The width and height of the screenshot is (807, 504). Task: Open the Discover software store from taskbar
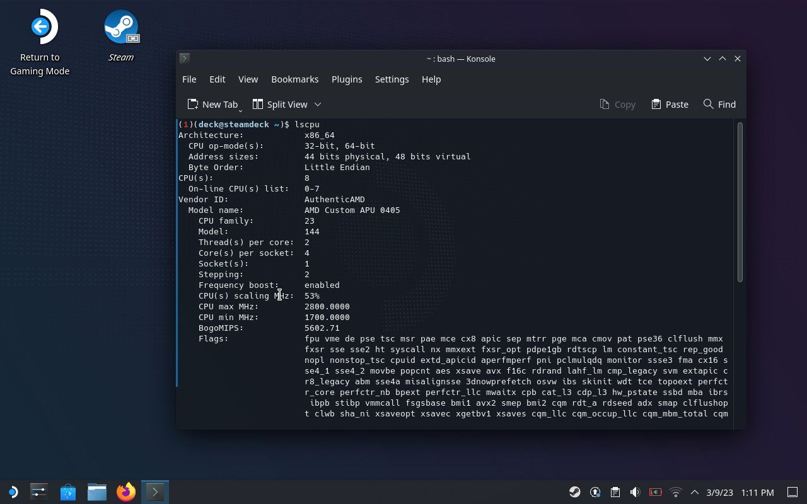(67, 492)
